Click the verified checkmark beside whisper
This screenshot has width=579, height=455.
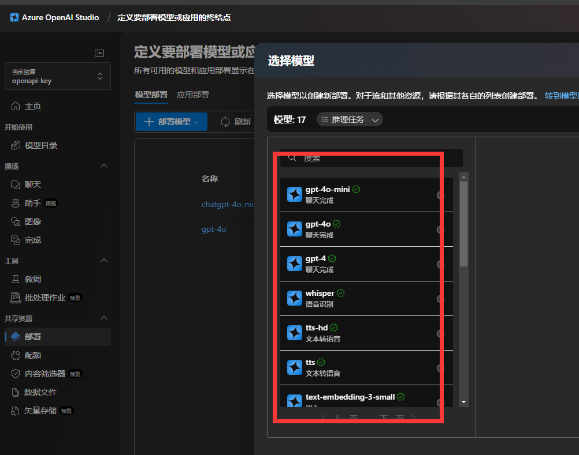tap(341, 294)
